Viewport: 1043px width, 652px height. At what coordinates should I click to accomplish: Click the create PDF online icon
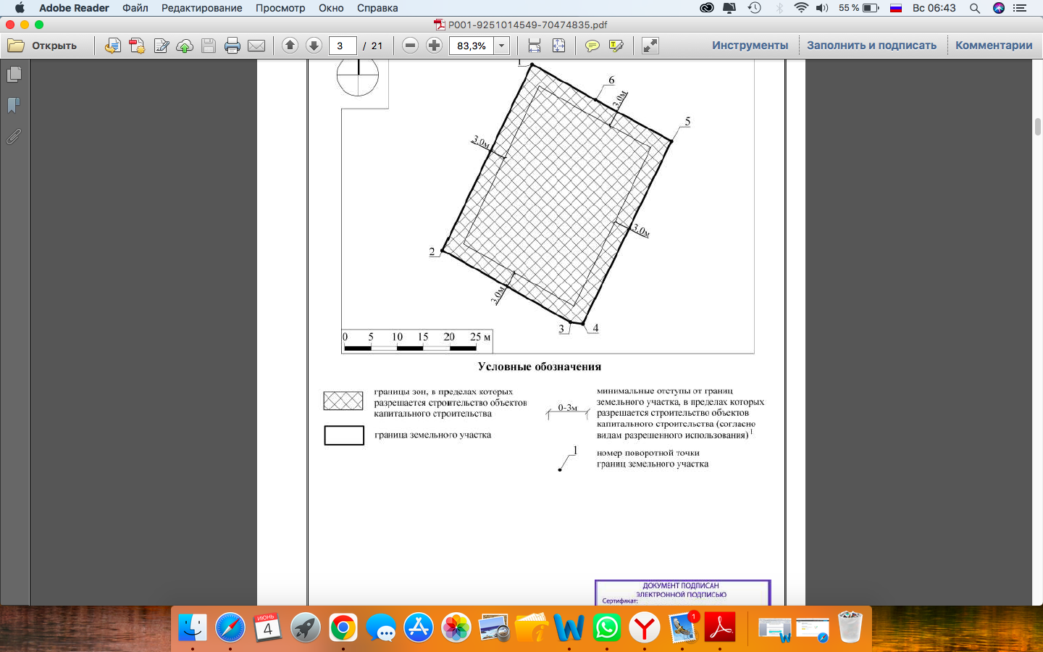pyautogui.click(x=112, y=46)
